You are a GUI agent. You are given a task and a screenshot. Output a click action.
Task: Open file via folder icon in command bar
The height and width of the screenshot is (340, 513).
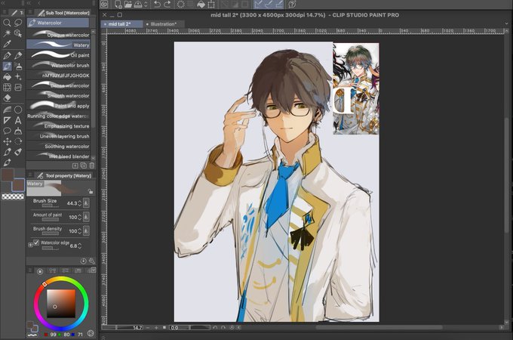128,5
